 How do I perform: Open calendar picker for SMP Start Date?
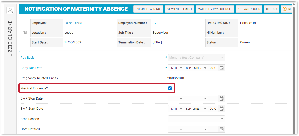pyautogui.click(x=222, y=109)
